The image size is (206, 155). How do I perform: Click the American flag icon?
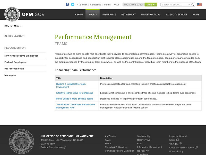(199, 4)
